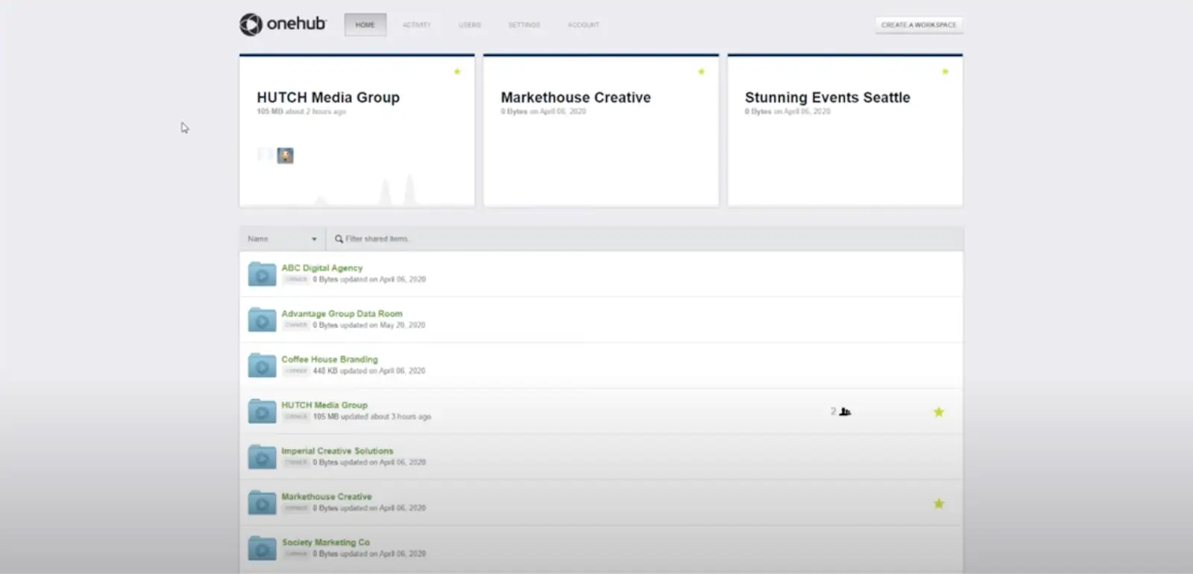The height and width of the screenshot is (574, 1193).
Task: Toggle the star on Markethouse Creative card
Action: [x=701, y=72]
